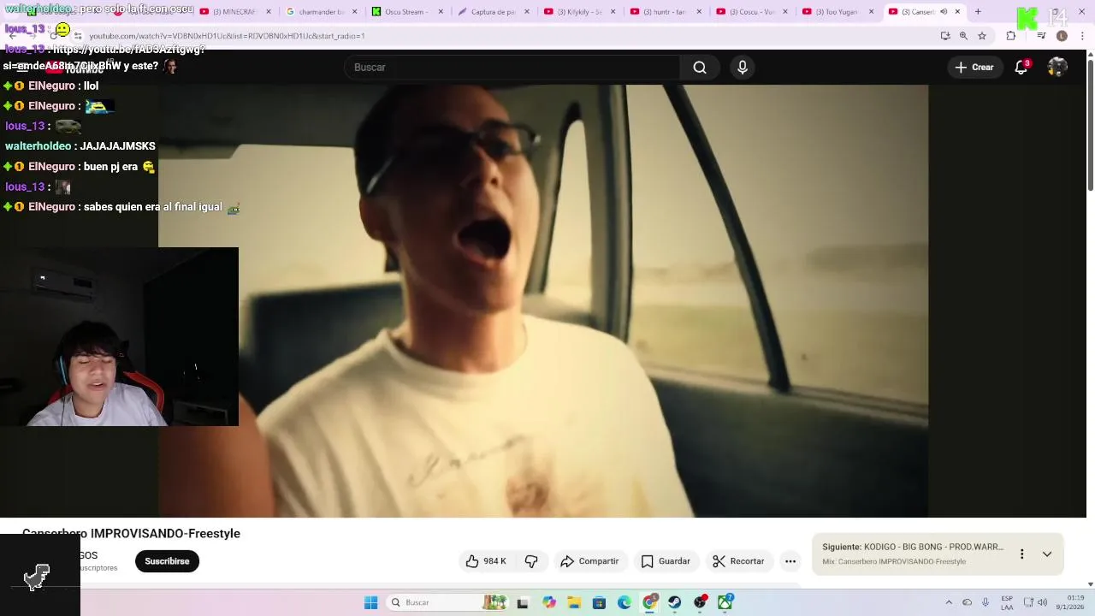Open Steam from the taskbar

pos(675,602)
